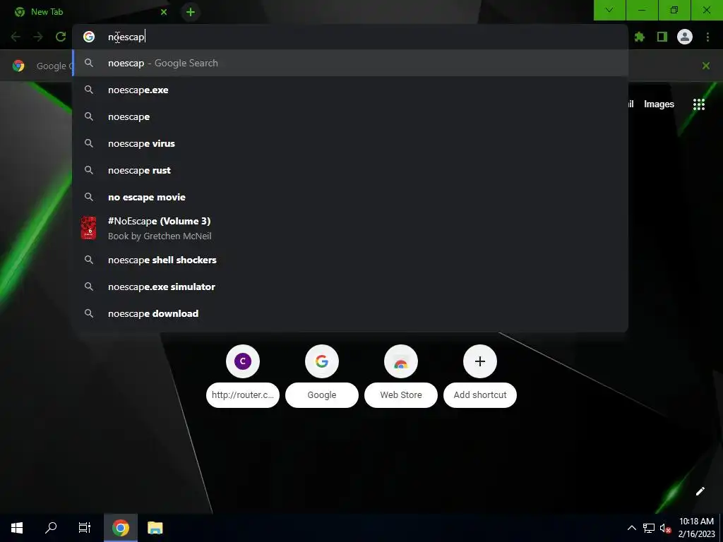Pick the 'noescape shell shockers' suggestion
723x542 pixels.
point(350,260)
